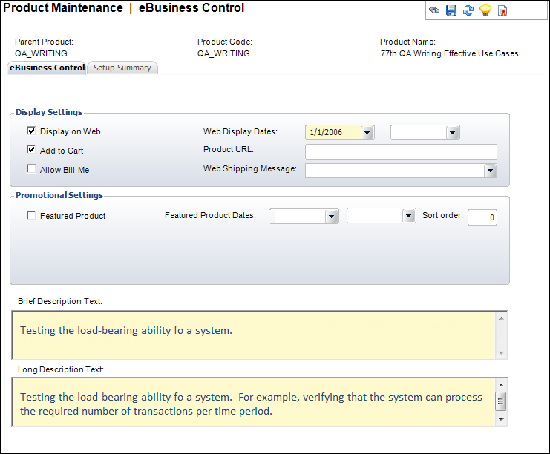Click the blue refresh arrows icon
The height and width of the screenshot is (454, 550).
tap(468, 10)
